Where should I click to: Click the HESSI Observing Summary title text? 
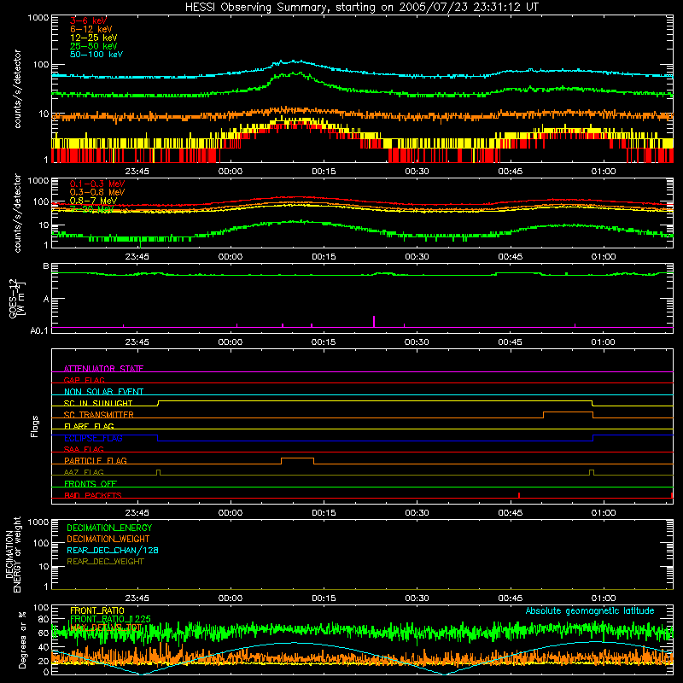click(361, 7)
